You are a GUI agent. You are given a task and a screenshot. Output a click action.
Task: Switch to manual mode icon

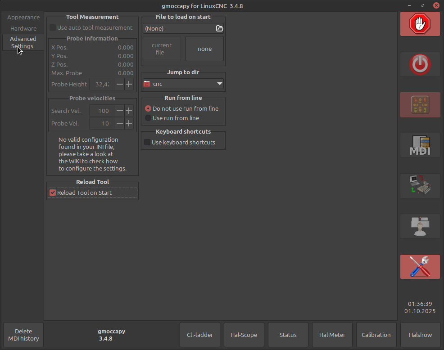420,105
